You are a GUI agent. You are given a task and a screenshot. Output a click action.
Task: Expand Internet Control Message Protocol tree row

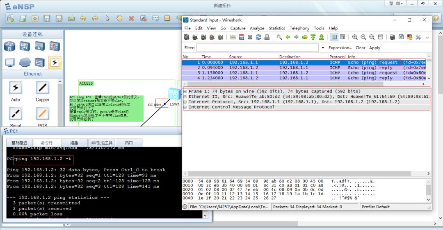(x=185, y=107)
